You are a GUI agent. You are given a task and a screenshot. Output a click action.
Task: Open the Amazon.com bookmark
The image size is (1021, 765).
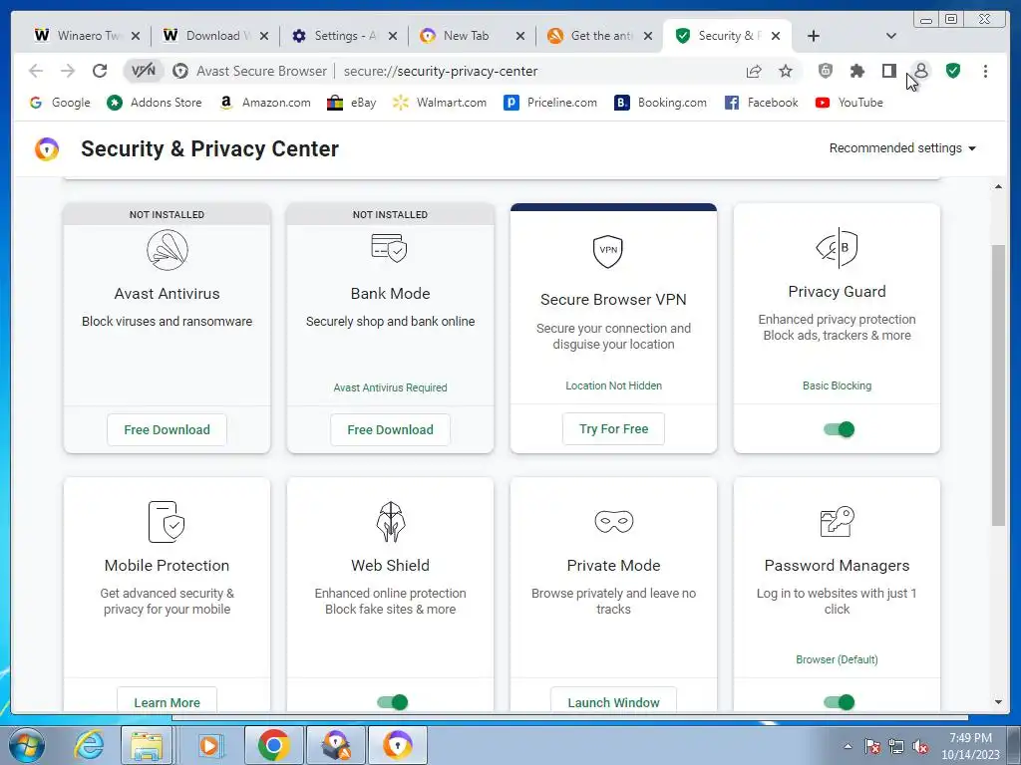(264, 103)
